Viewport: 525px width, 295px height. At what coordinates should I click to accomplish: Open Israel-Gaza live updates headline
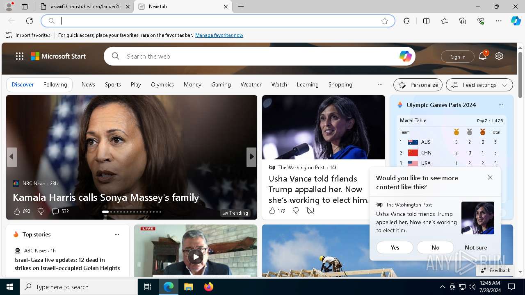(67, 264)
